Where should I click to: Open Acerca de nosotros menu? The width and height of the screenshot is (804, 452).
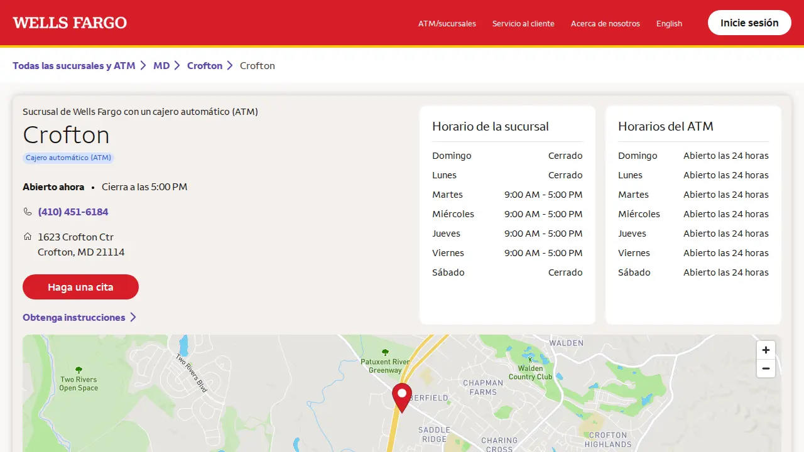point(606,23)
